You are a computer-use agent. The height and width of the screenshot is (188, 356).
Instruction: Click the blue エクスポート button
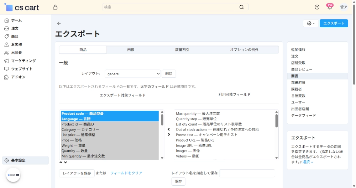334,23
